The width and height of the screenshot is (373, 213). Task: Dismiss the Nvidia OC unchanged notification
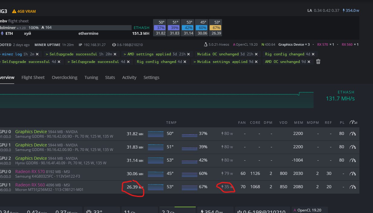(x=256, y=54)
